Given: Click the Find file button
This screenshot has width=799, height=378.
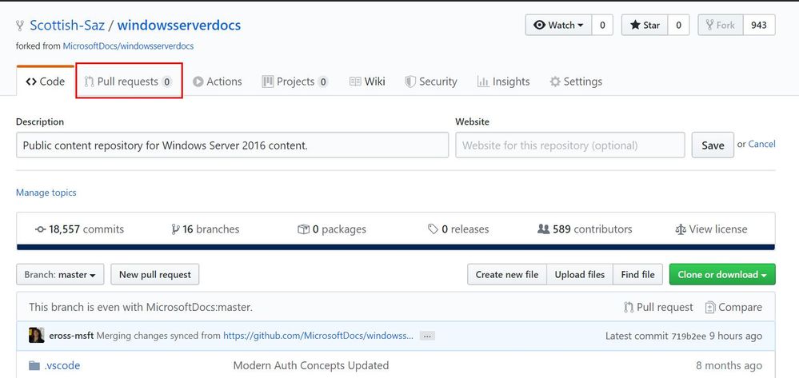Looking at the screenshot, I should click(638, 275).
